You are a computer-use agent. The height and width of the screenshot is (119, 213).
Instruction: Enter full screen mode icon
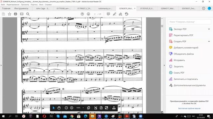[x=106, y=108]
